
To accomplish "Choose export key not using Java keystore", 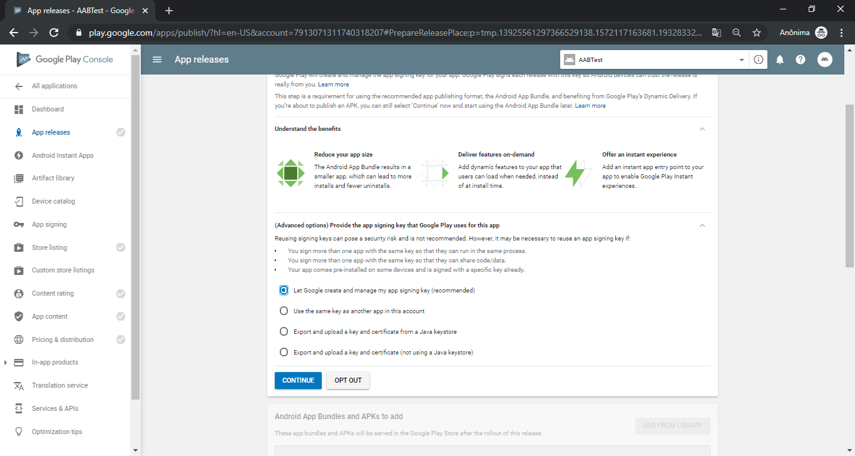I will (284, 352).
